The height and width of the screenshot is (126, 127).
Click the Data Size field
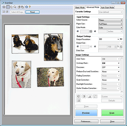(111, 51)
